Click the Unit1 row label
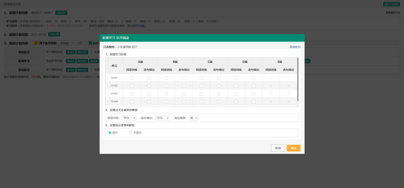404x188 pixels. click(x=114, y=78)
